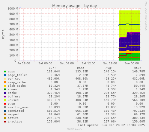Click the cache dark blue legend swatch
The height and width of the screenshot is (132, 149).
[5, 93]
